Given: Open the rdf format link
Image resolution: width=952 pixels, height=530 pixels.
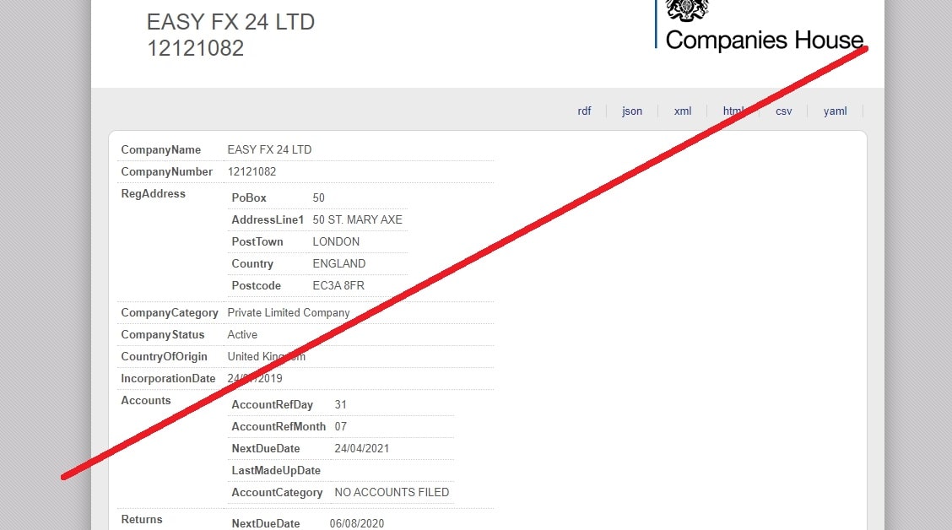Looking at the screenshot, I should [584, 111].
